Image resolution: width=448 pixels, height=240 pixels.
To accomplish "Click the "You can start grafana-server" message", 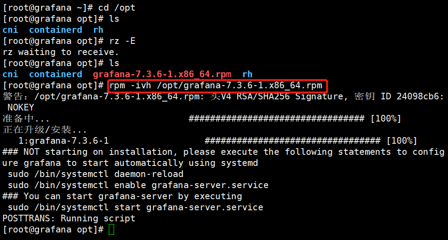I will coord(122,196).
